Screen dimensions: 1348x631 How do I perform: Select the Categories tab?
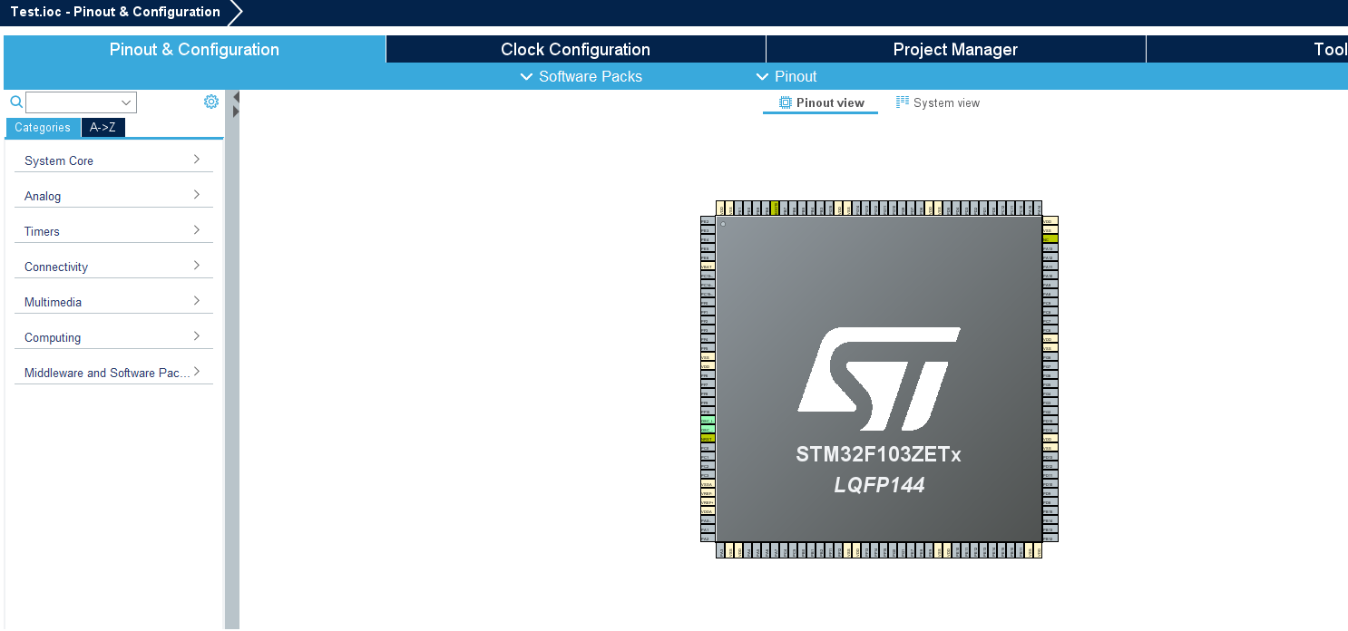tap(43, 128)
